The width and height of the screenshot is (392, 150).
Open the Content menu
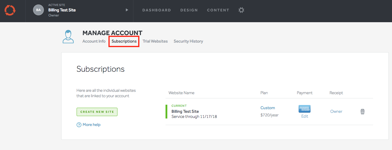point(218,10)
